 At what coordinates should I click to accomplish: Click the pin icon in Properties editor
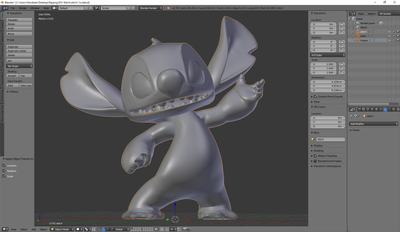tap(351, 116)
